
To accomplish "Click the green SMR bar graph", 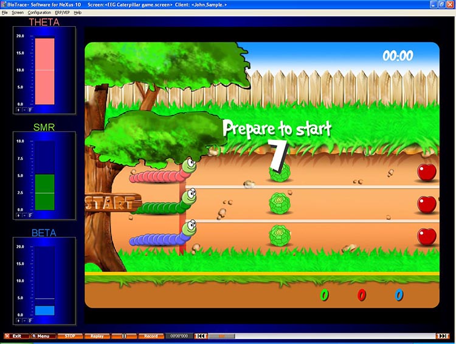I will 45,192.
